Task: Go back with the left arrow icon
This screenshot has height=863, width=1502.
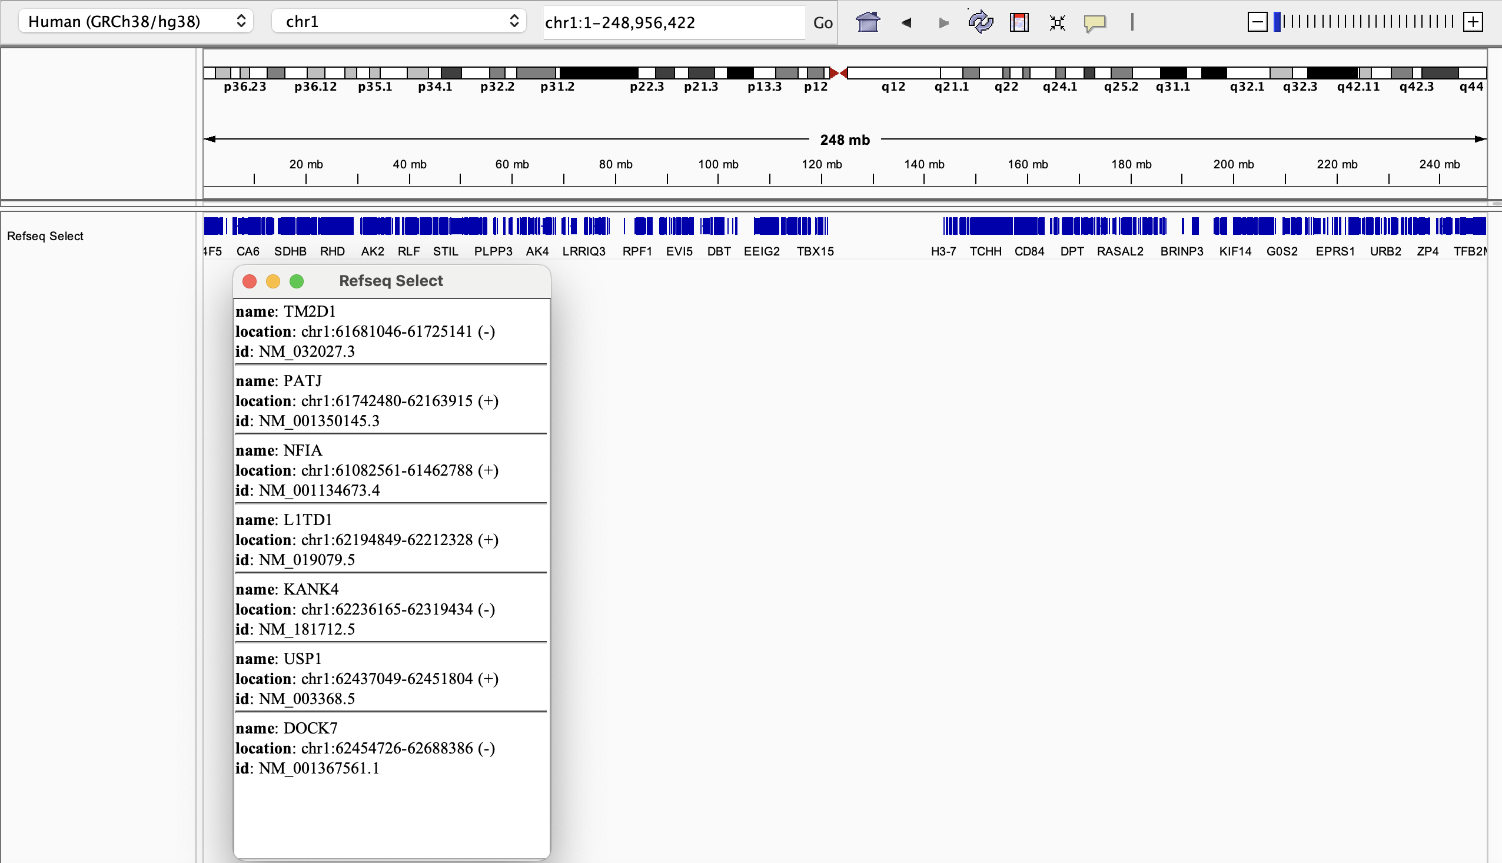Action: click(x=906, y=22)
